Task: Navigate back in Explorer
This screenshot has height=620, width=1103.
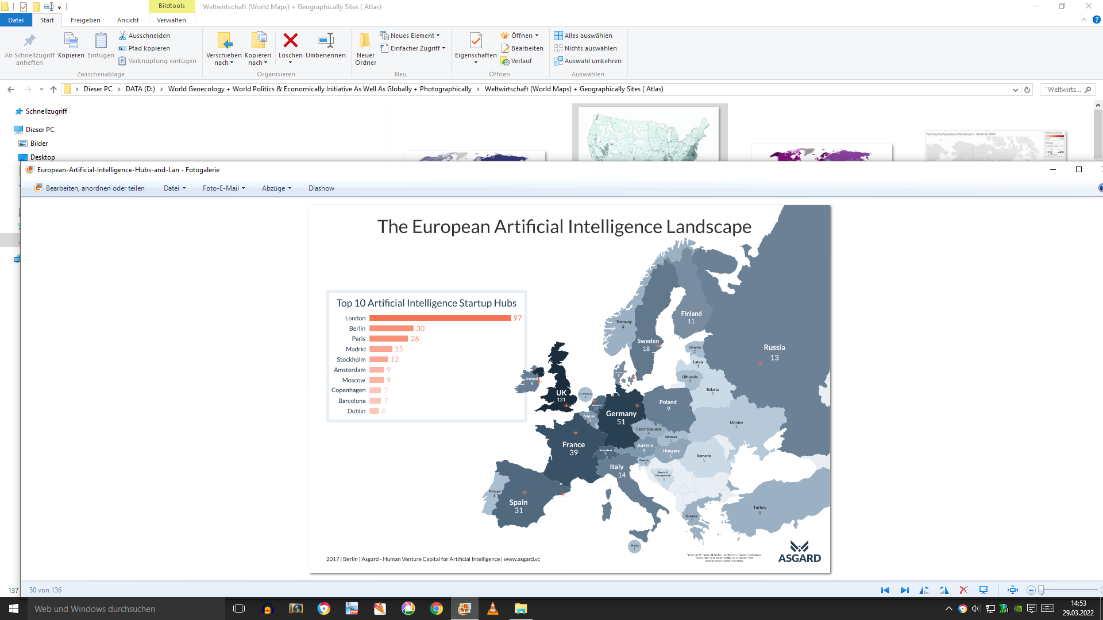Action: [11, 89]
